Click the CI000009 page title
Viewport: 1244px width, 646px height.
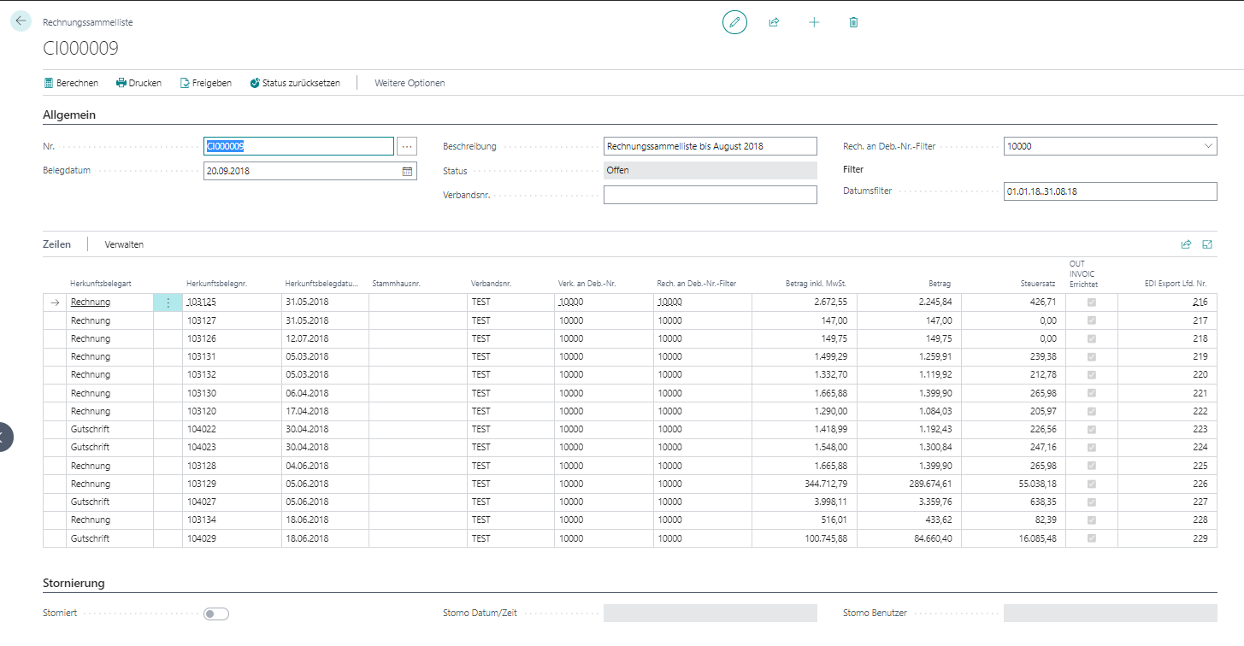pos(81,48)
